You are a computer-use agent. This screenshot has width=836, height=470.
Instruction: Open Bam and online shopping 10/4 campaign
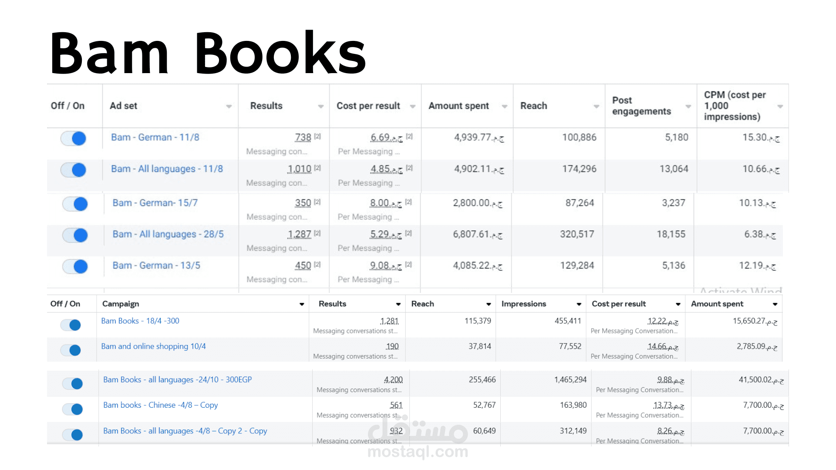[153, 346]
